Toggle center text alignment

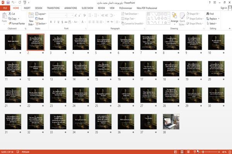coord(93,22)
